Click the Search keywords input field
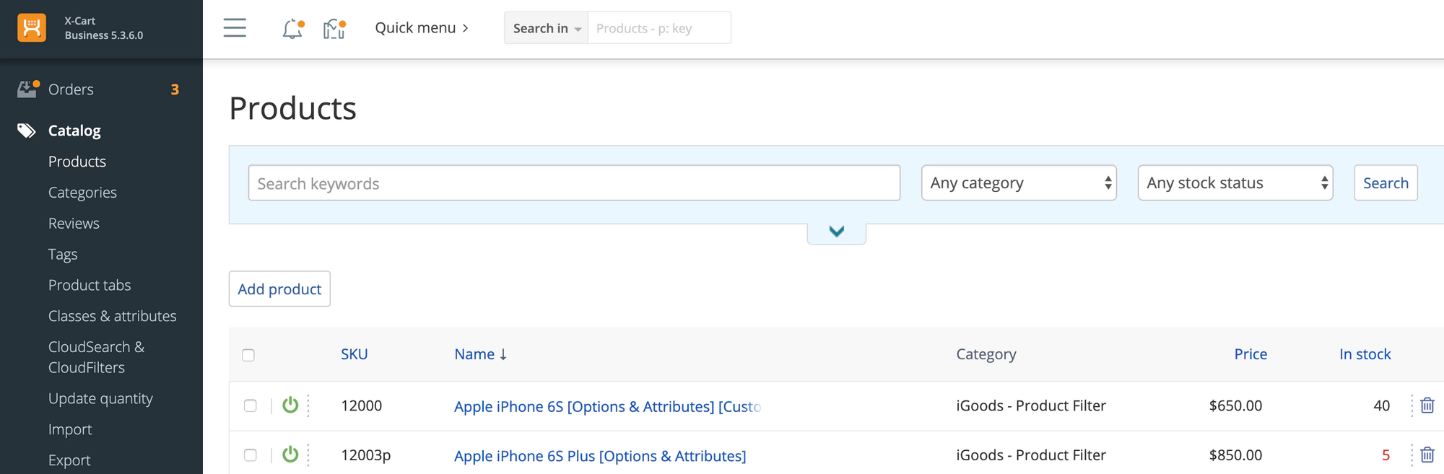Screen dimensions: 1444x474 coord(574,183)
